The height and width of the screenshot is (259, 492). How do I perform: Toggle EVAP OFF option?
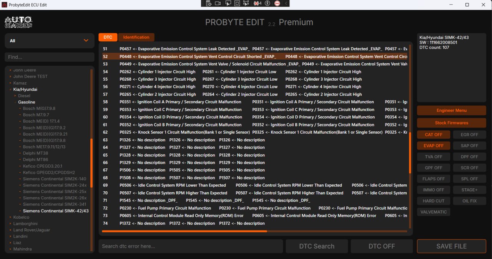pyautogui.click(x=434, y=146)
